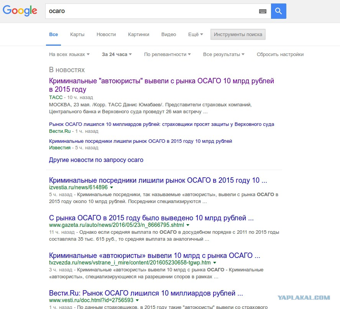Switch to the Карты tab

(x=77, y=35)
